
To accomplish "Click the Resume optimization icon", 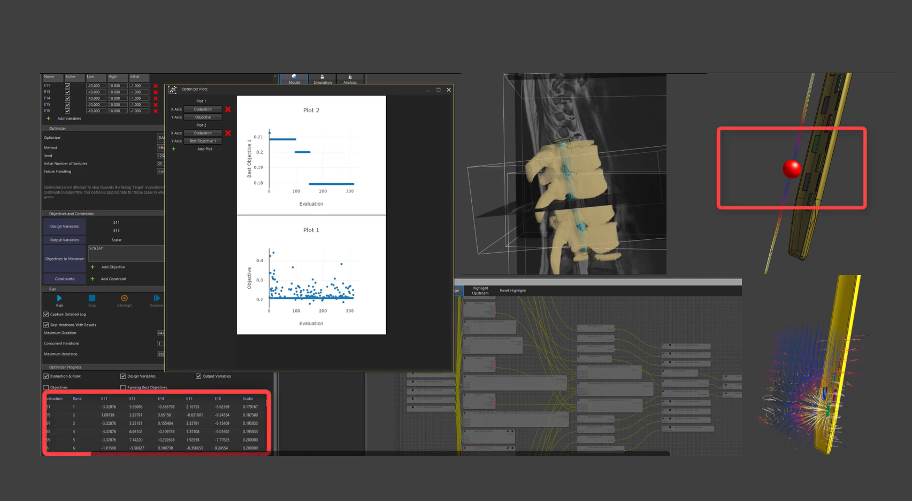I will click(156, 298).
